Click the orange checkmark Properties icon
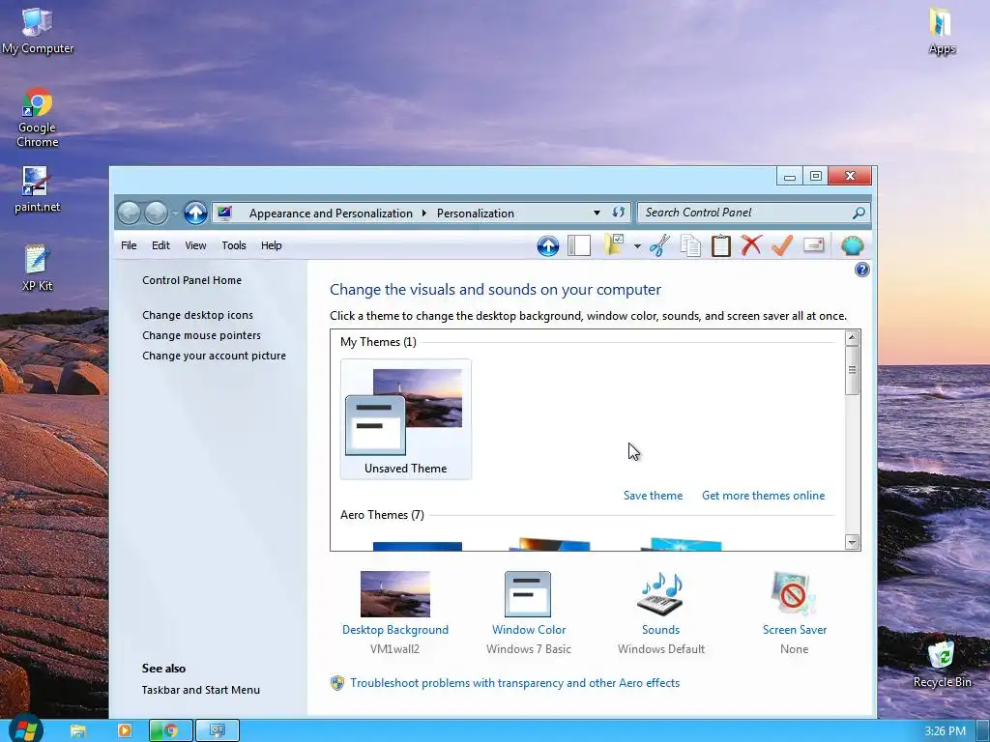Screen dimensions: 990x742 pos(781,245)
